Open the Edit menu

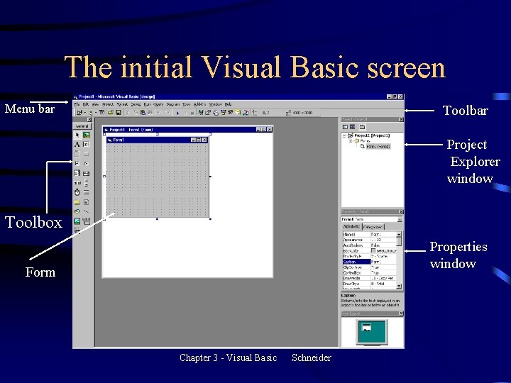(x=86, y=104)
